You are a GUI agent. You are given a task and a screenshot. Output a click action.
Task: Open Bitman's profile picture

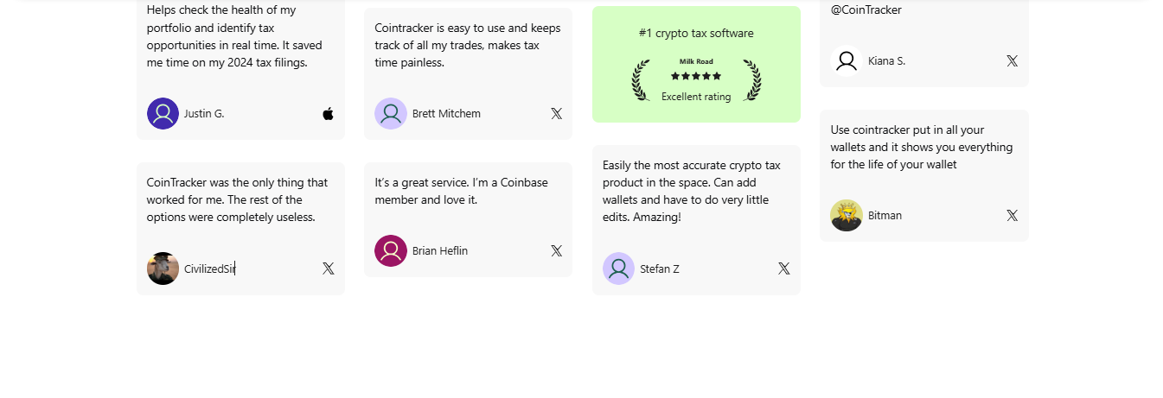click(x=847, y=216)
